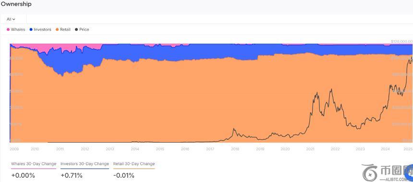
Task: Click the dark Price legend dot
Action: pyautogui.click(x=76, y=29)
